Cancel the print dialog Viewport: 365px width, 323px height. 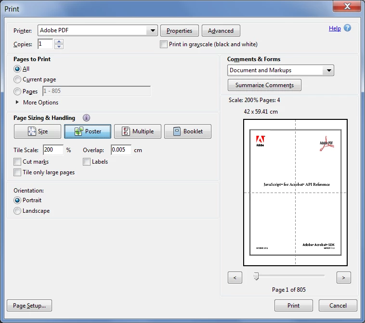[338, 305]
